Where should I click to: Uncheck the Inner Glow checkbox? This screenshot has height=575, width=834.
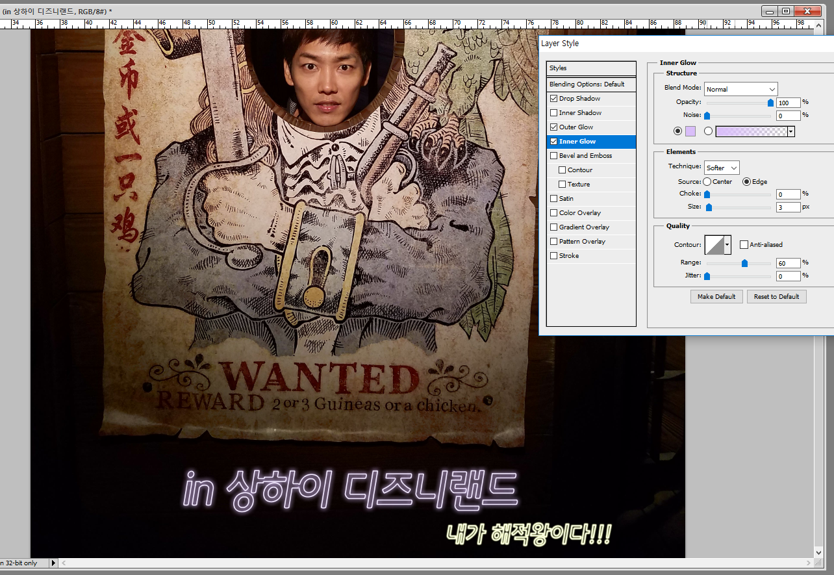click(x=553, y=142)
